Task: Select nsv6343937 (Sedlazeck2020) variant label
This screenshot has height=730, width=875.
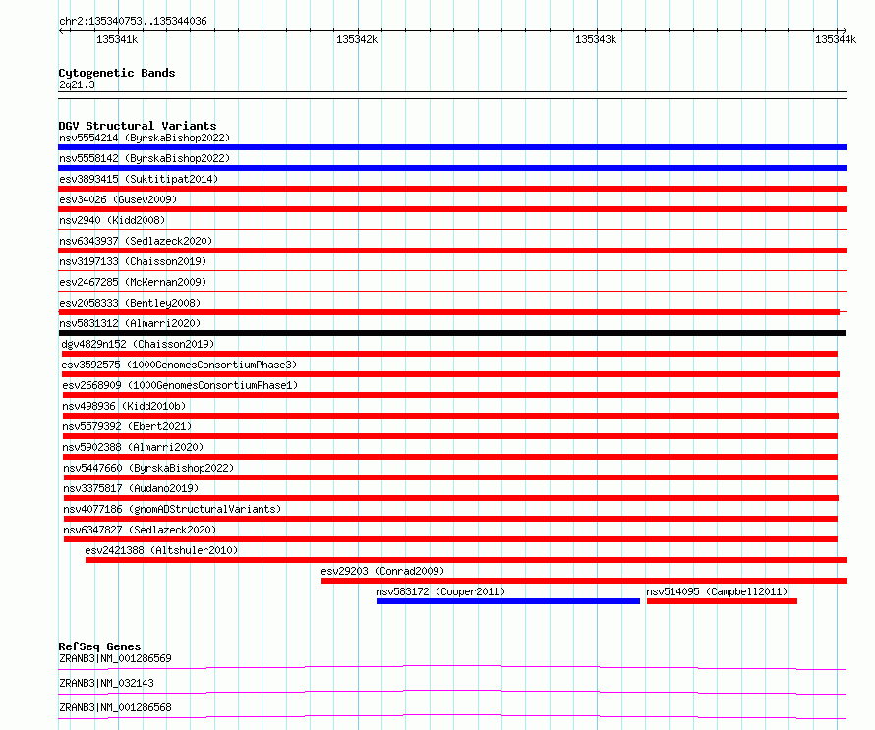Action: tap(136, 241)
